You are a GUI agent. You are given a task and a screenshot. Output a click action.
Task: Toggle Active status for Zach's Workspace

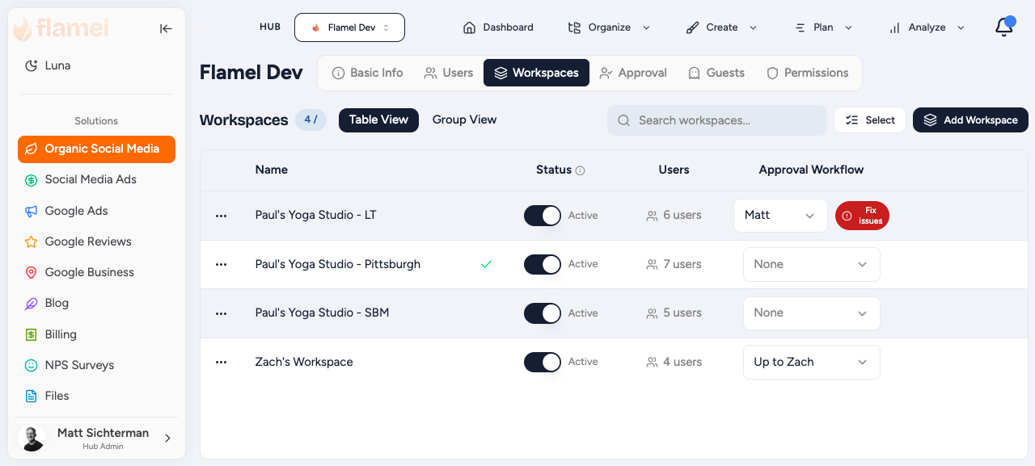(x=543, y=362)
